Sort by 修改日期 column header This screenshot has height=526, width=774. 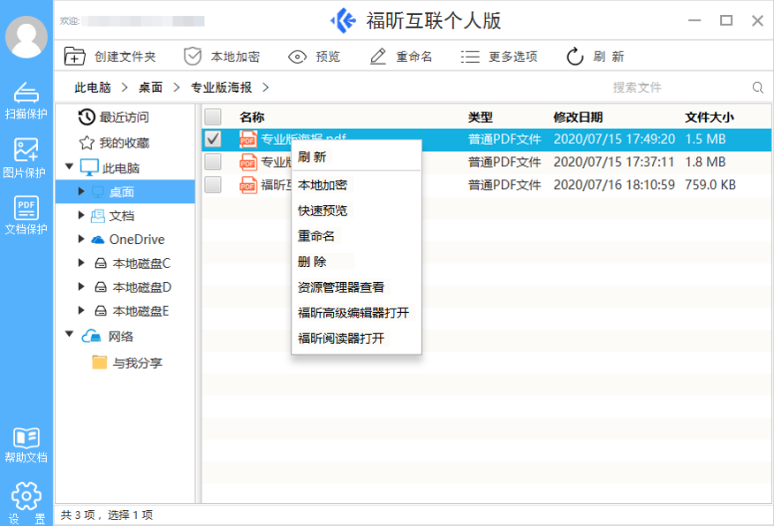578,118
